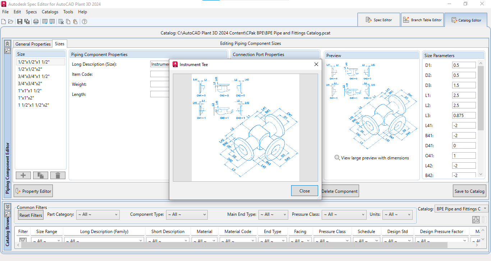Screen dimensions: 491x261
Task: Select size 1/2"x1/2"x2" in the list
Action: 40,69
